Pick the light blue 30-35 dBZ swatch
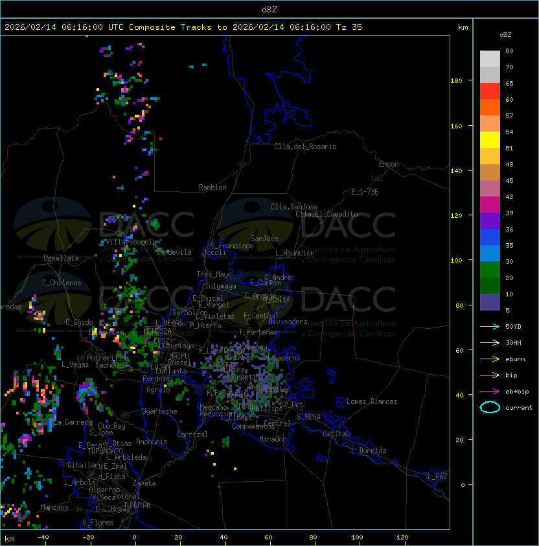The image size is (539, 546). point(490,254)
